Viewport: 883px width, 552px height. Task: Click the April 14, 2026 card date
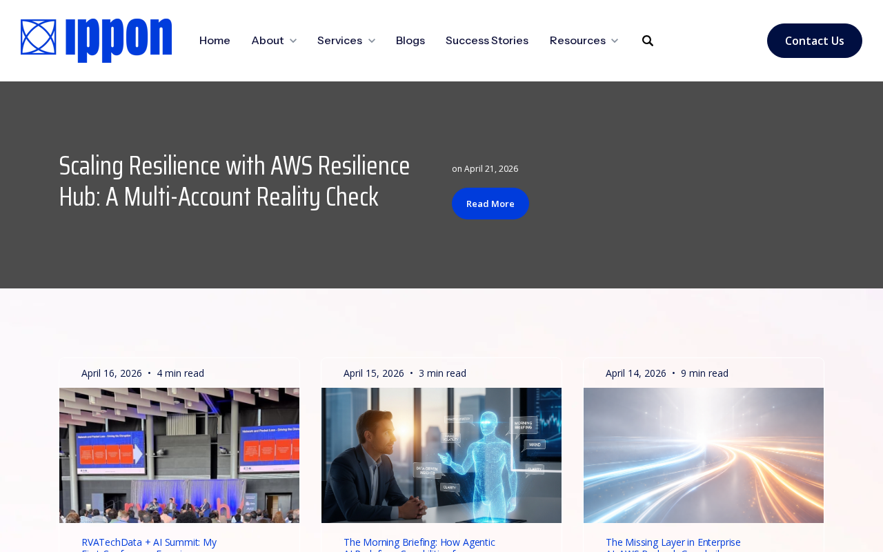coord(636,373)
